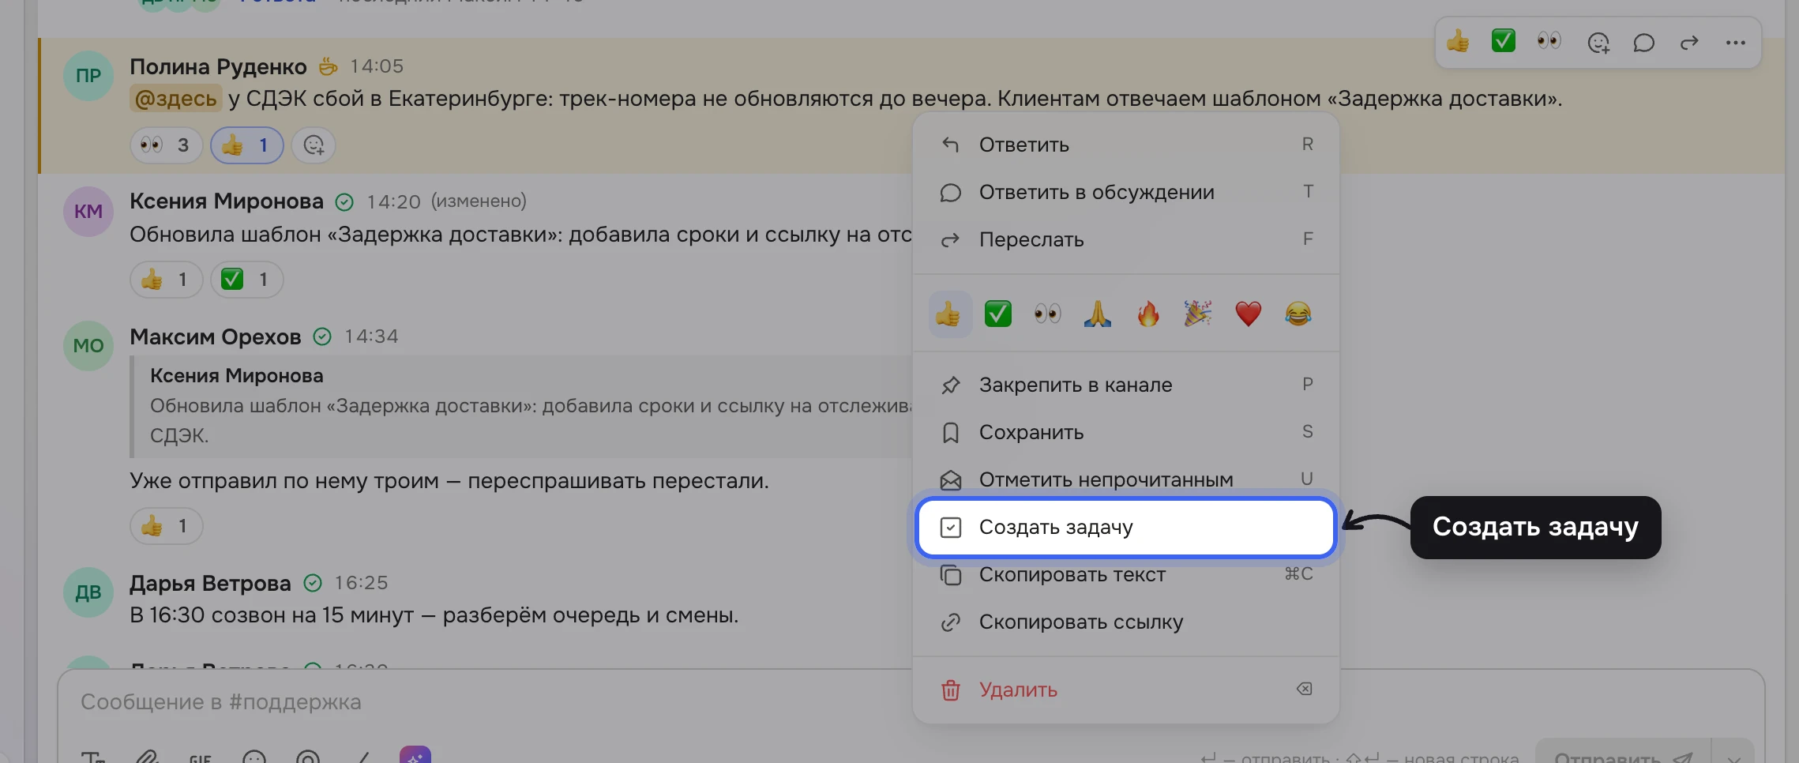Choose "Ответить в обсуждении" menu item

click(x=1125, y=192)
